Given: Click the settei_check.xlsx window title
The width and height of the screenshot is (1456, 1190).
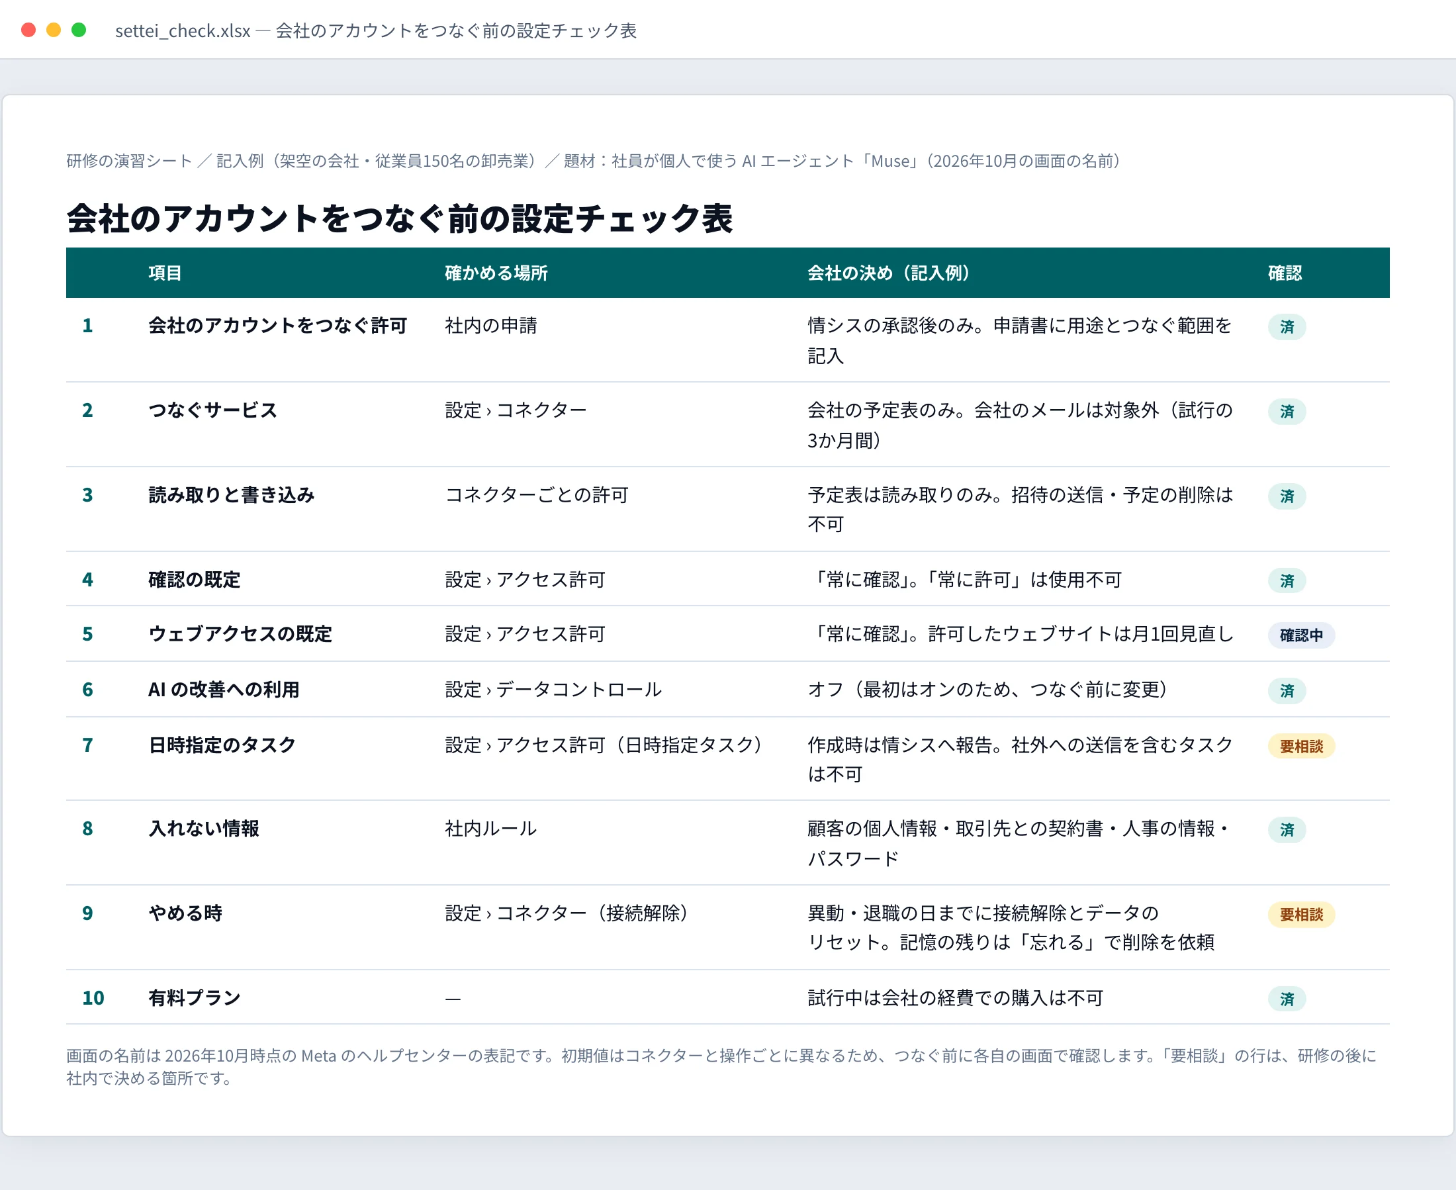Looking at the screenshot, I should click(376, 31).
